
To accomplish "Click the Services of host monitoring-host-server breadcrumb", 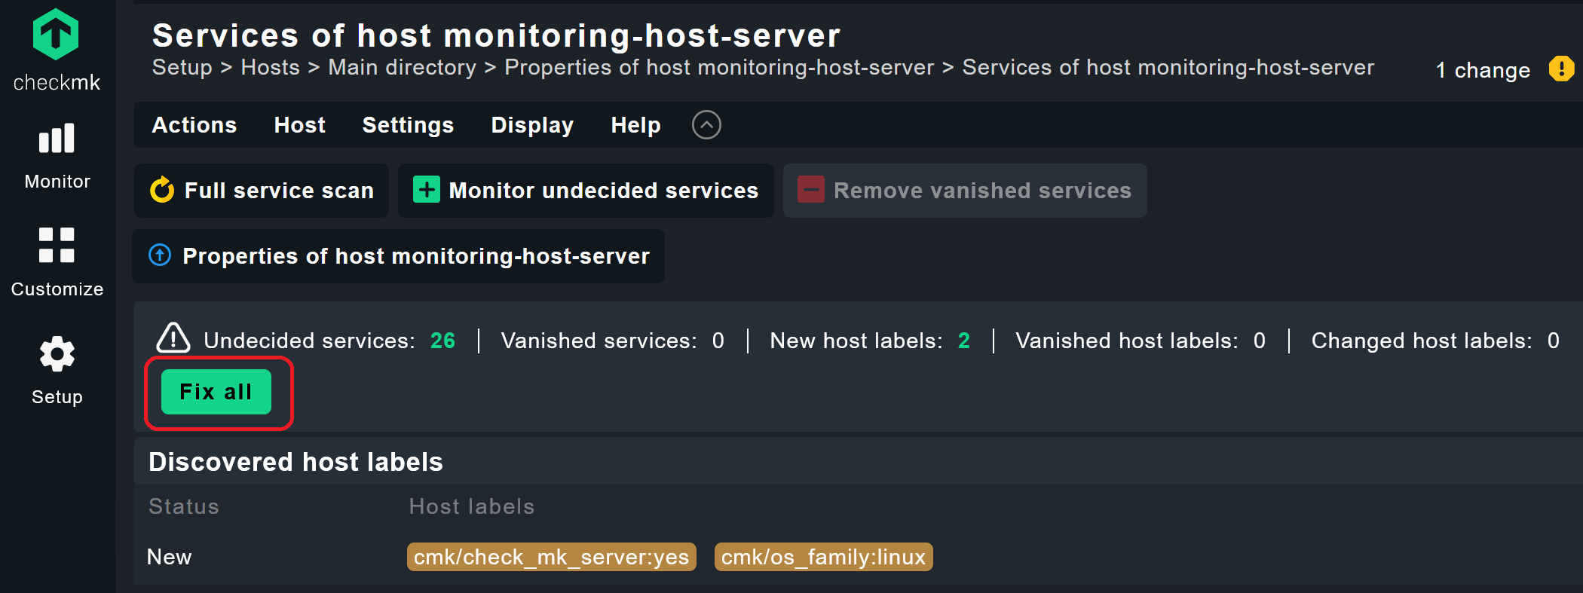I will pyautogui.click(x=1168, y=68).
